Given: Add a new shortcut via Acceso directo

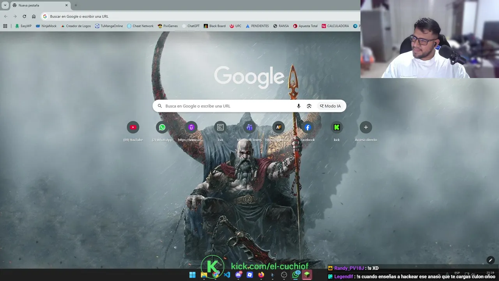Looking at the screenshot, I should click(366, 132).
